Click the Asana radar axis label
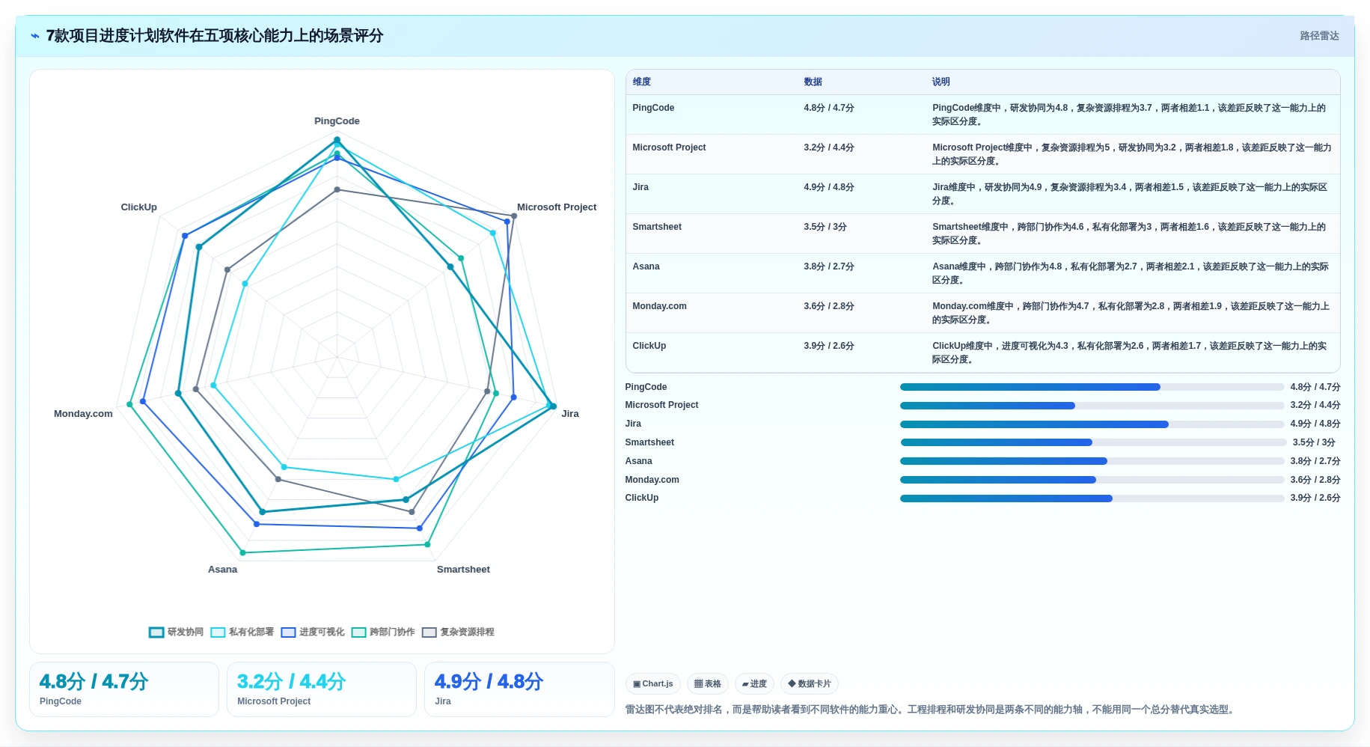The width and height of the screenshot is (1370, 747). coord(222,570)
